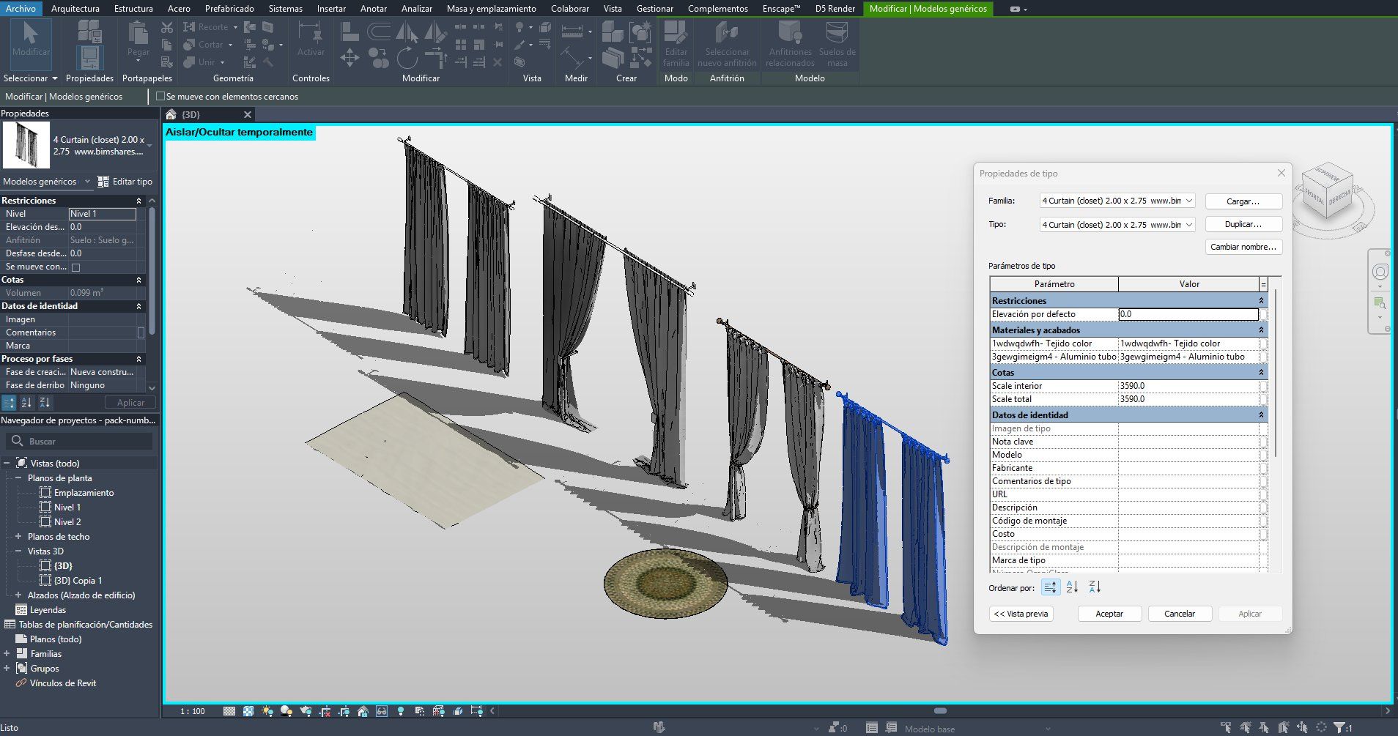Click the Cambiar nombre... button
This screenshot has width=1398, height=736.
tap(1243, 247)
